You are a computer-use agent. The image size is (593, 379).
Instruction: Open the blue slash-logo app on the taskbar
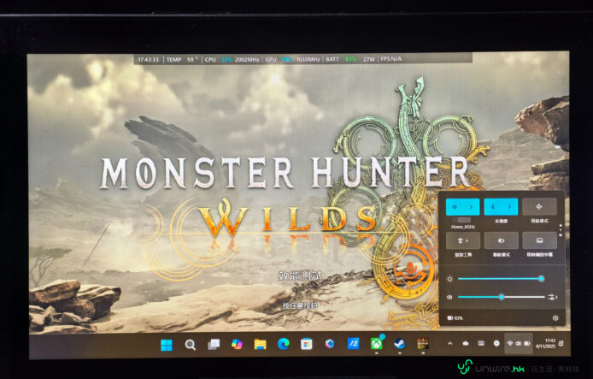click(353, 343)
